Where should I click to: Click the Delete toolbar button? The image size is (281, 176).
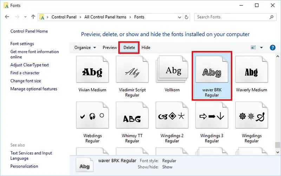[x=129, y=48]
